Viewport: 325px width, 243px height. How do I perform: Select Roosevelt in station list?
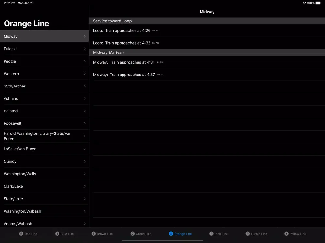pos(45,123)
